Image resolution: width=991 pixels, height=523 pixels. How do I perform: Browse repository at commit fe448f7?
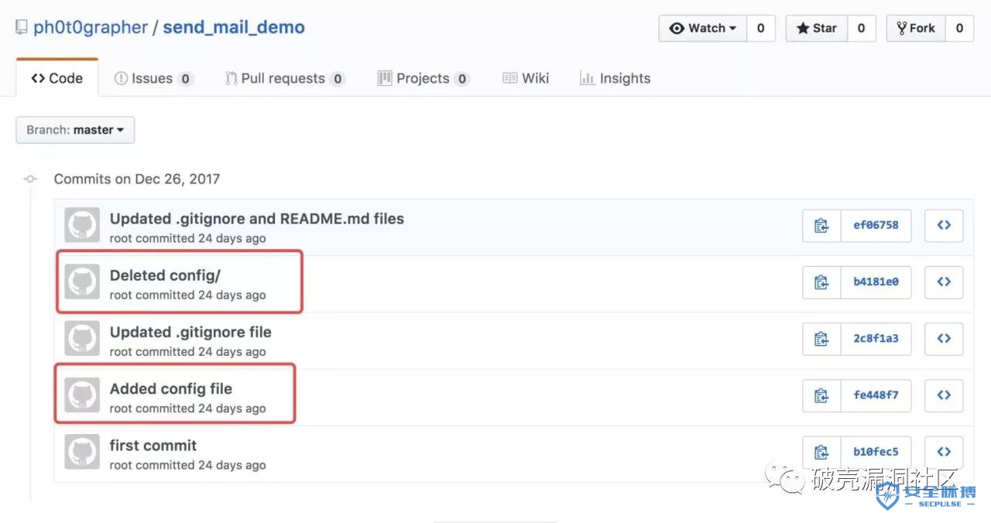(944, 395)
